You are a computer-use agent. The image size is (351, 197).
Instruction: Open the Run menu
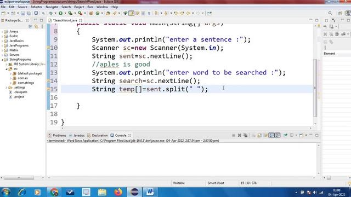(x=90, y=7)
